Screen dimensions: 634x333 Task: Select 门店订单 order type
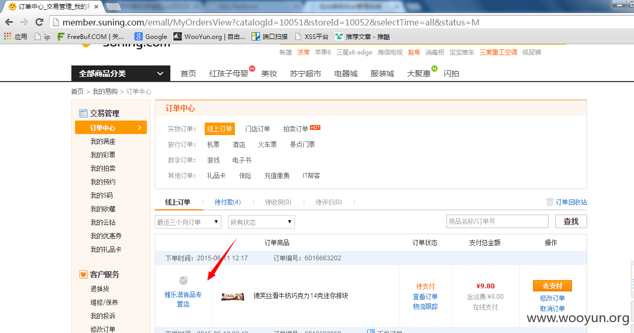point(258,129)
